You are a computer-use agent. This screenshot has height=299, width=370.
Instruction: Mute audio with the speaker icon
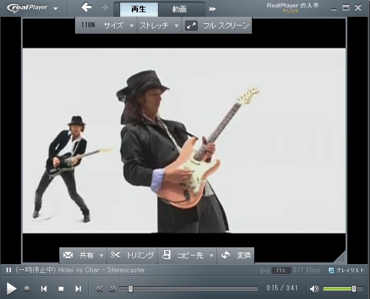[314, 289]
